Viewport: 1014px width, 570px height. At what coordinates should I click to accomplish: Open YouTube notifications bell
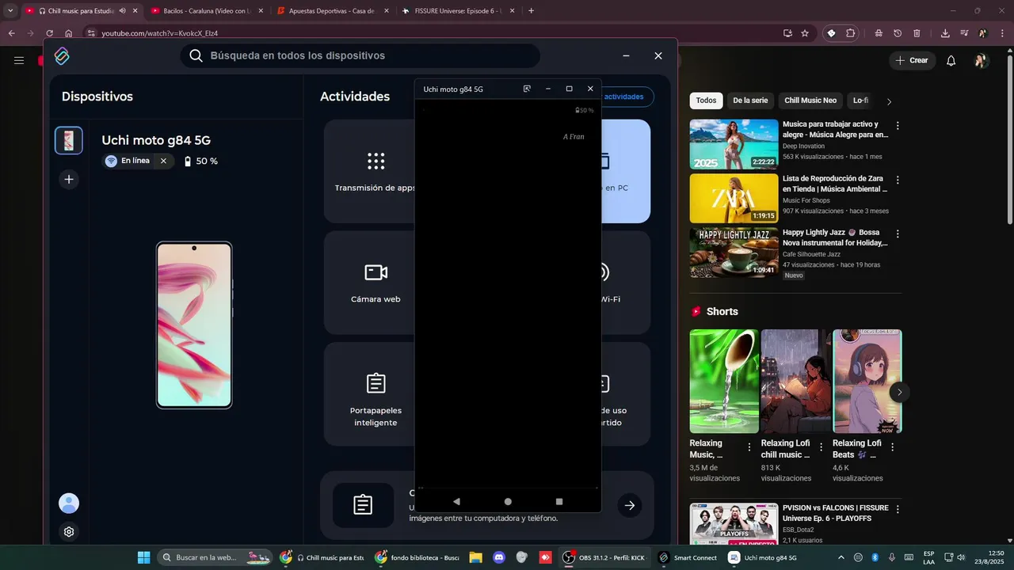[951, 60]
